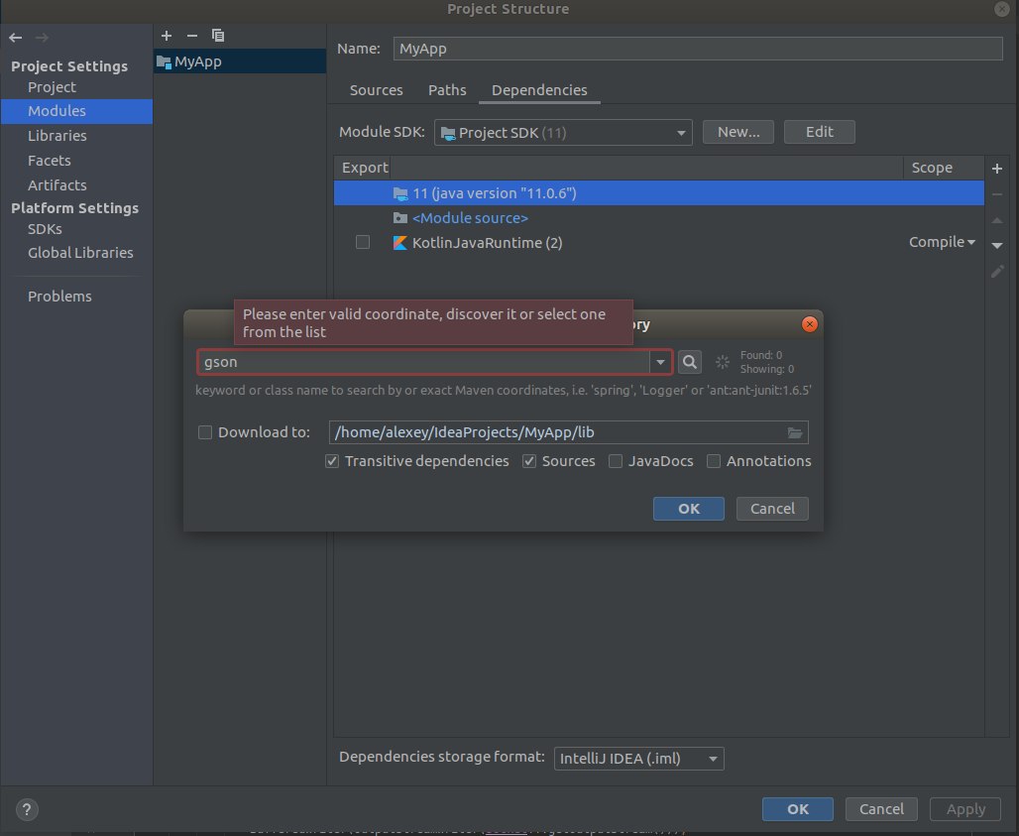Open Problems in the sidebar
The height and width of the screenshot is (836, 1019).
(59, 297)
